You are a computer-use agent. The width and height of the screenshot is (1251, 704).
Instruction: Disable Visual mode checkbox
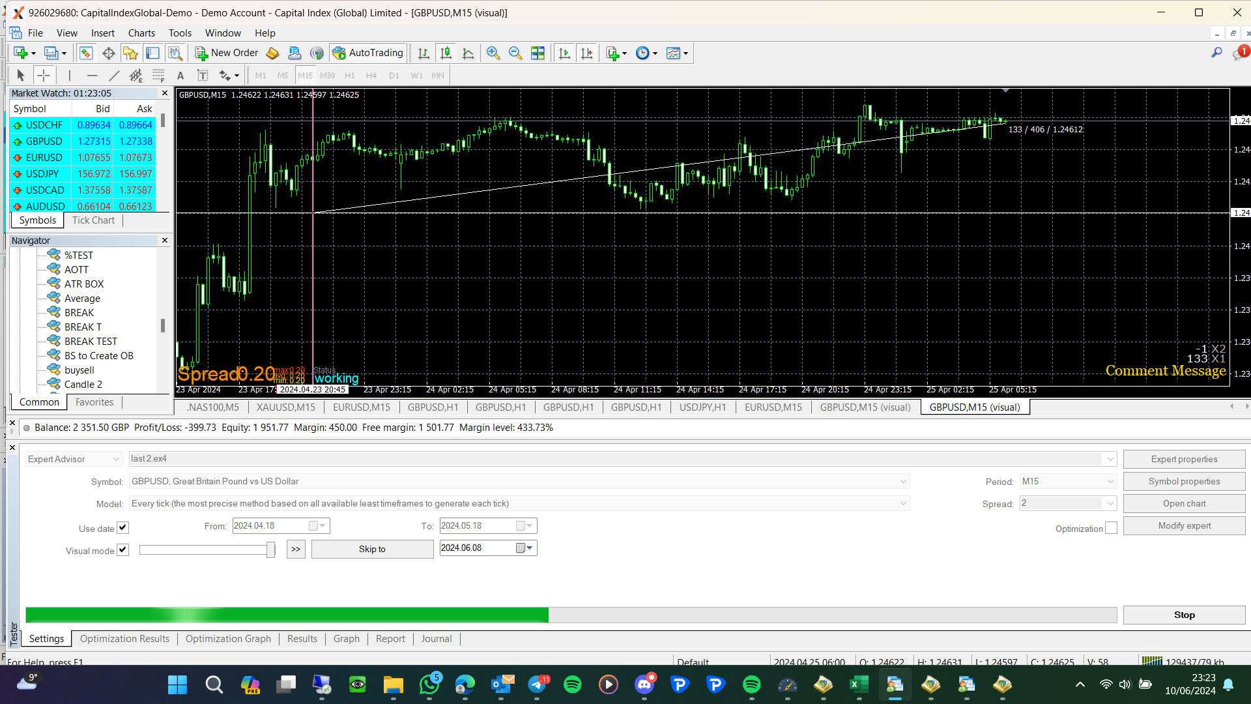[x=123, y=550]
